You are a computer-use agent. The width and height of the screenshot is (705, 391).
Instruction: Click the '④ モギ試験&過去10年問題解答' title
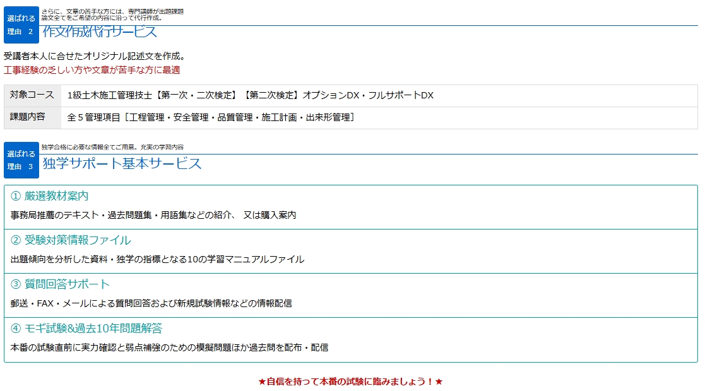tap(86, 329)
